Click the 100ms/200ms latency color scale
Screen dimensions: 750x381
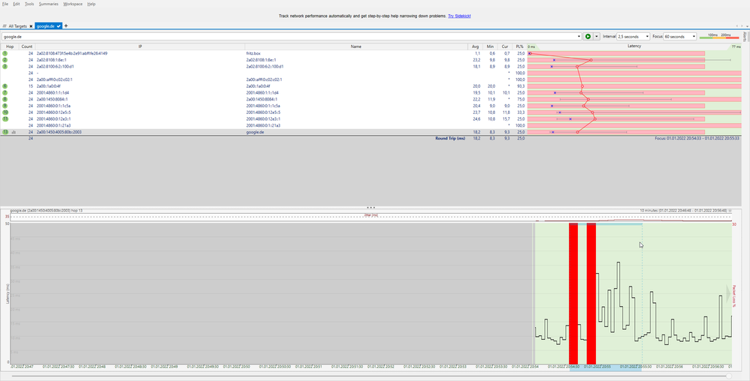(x=718, y=36)
